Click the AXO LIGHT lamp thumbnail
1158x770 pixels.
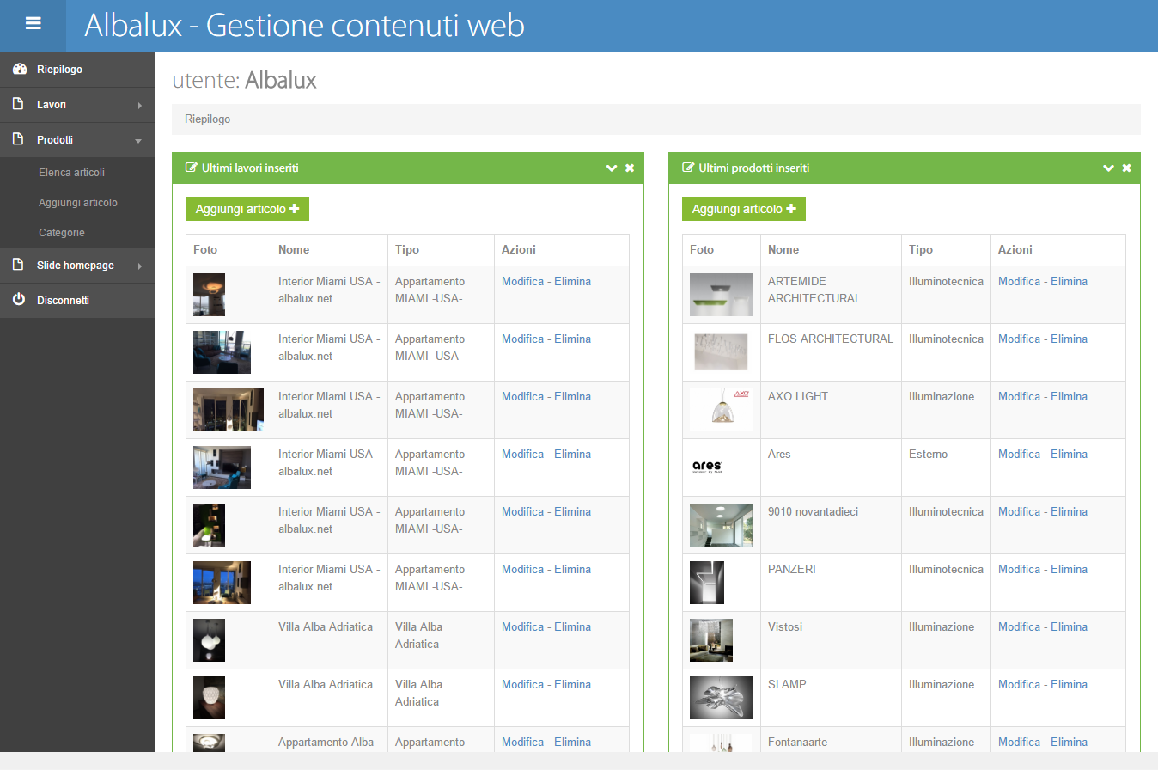point(722,410)
